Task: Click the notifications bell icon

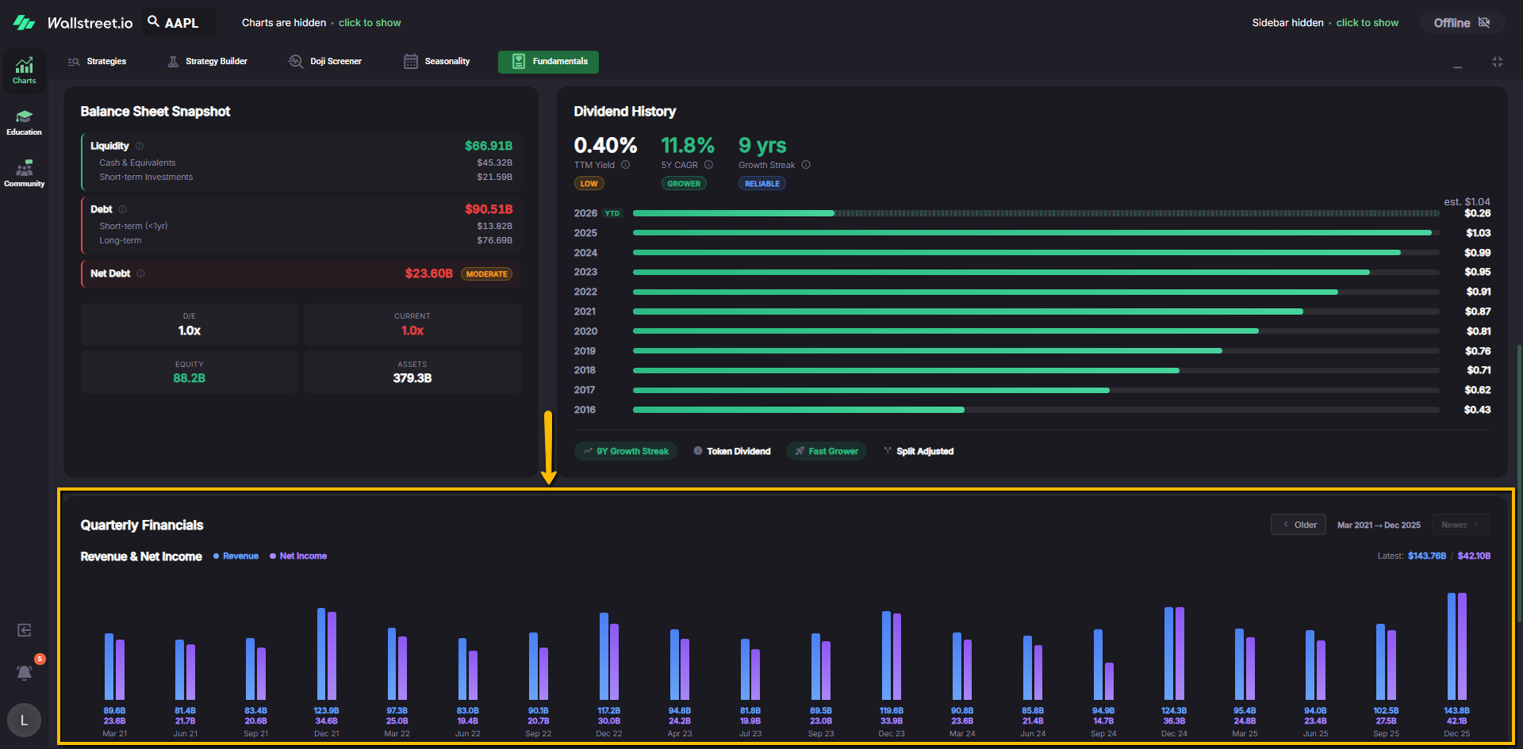Action: (25, 672)
